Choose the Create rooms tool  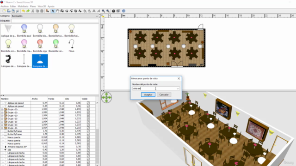pyautogui.click(x=67, y=11)
